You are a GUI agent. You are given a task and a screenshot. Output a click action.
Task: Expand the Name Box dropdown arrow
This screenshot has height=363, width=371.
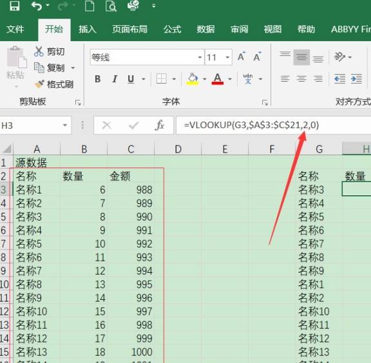coord(65,125)
